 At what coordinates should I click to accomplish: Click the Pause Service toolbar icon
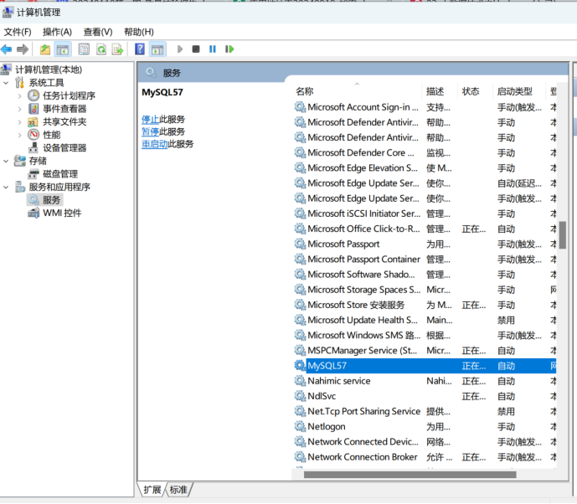212,49
